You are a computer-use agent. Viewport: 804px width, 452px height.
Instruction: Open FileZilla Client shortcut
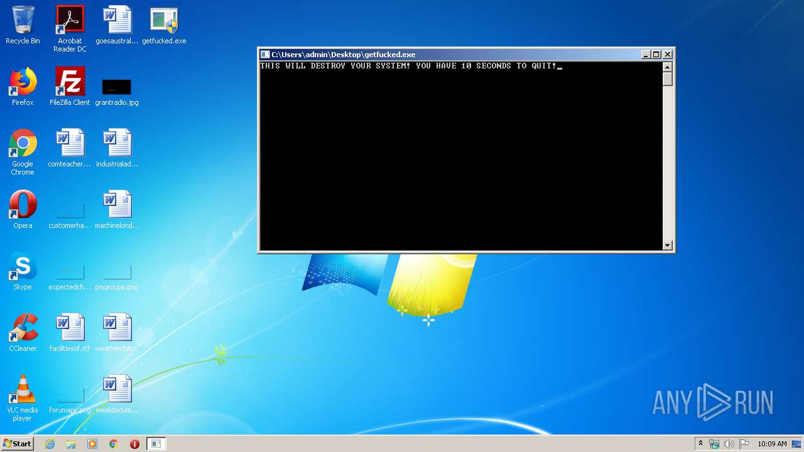click(70, 87)
